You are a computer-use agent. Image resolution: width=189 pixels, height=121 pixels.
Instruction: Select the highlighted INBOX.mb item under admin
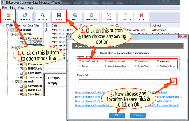click(x=35, y=43)
